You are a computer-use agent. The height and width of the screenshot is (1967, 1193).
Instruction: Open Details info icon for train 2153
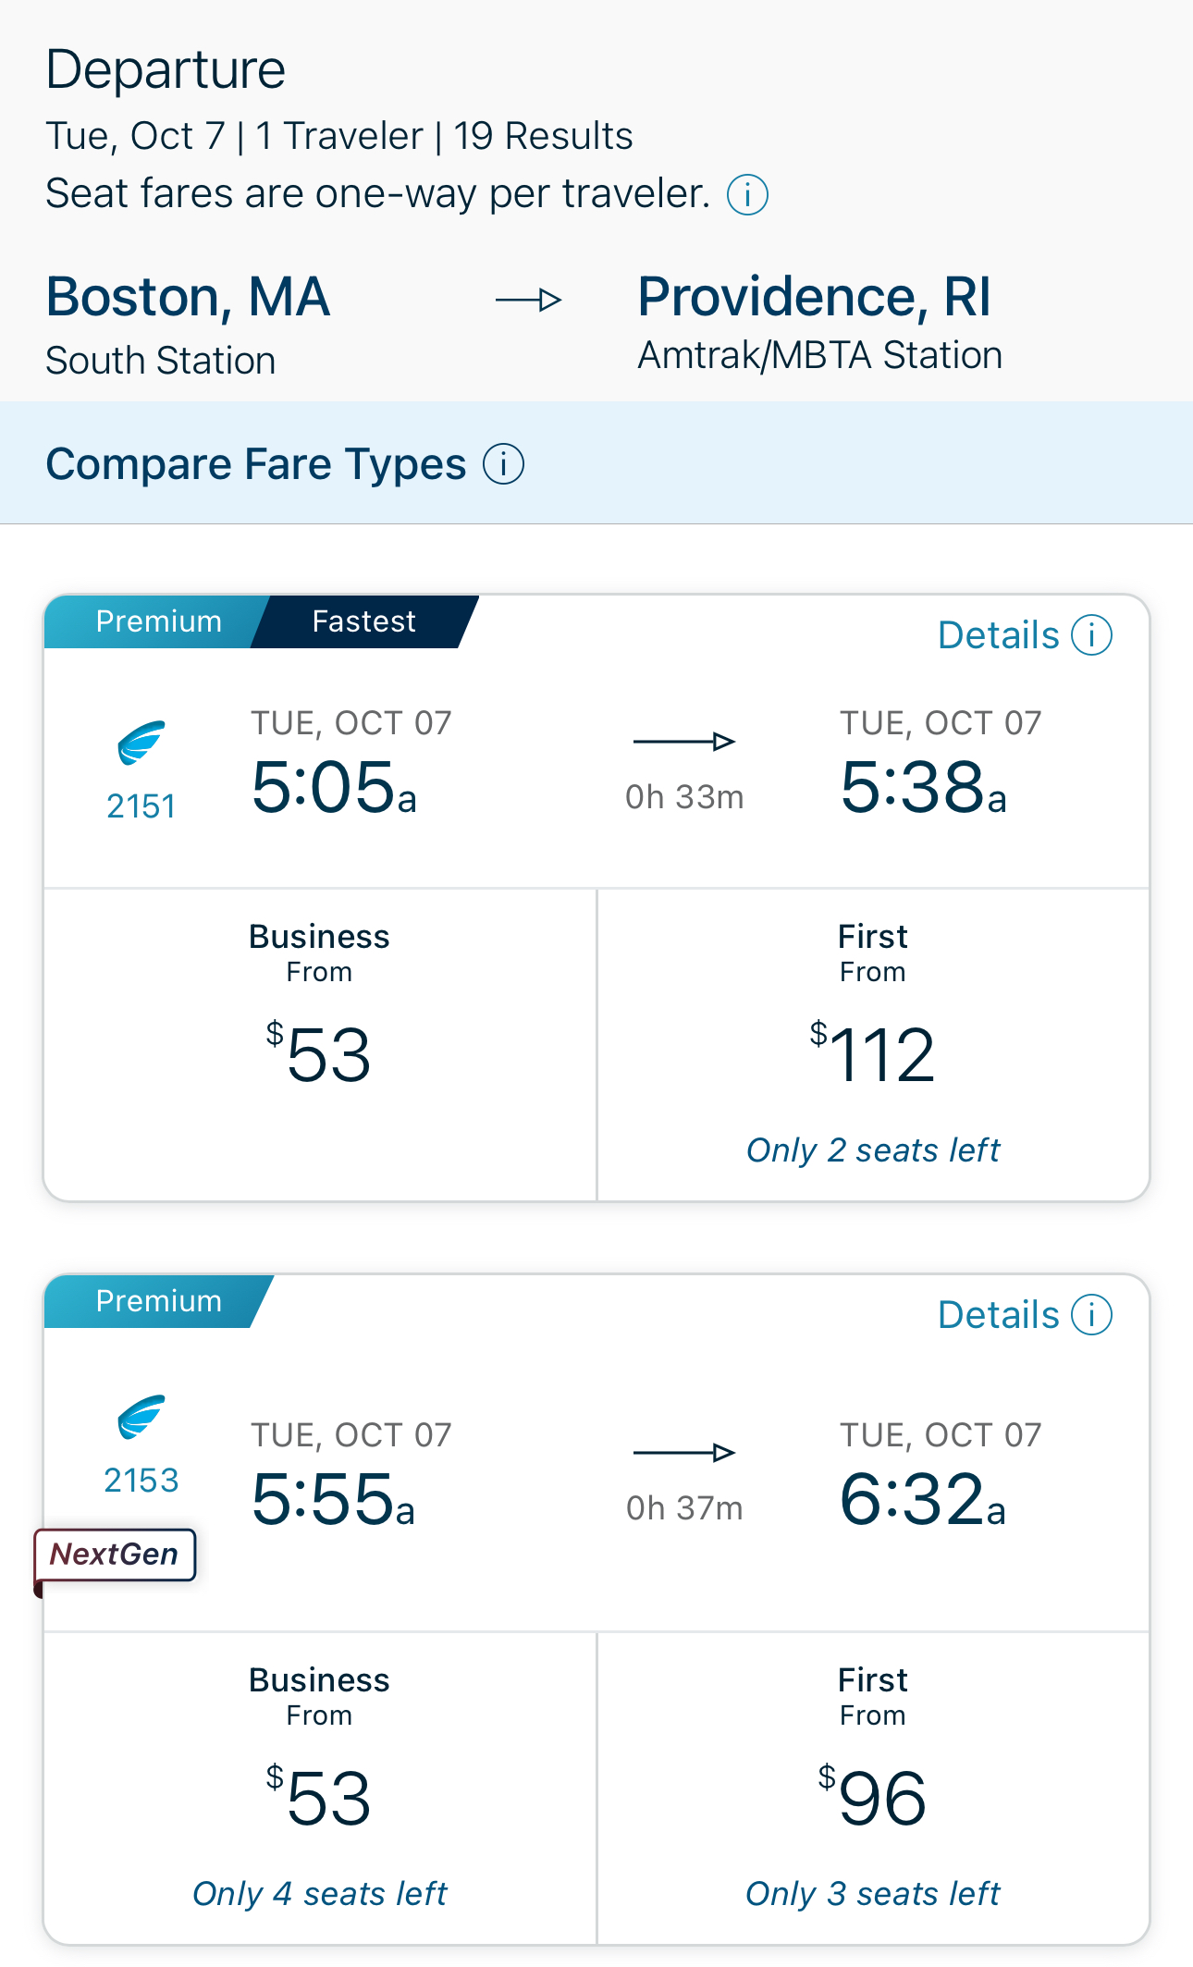click(x=1091, y=1315)
